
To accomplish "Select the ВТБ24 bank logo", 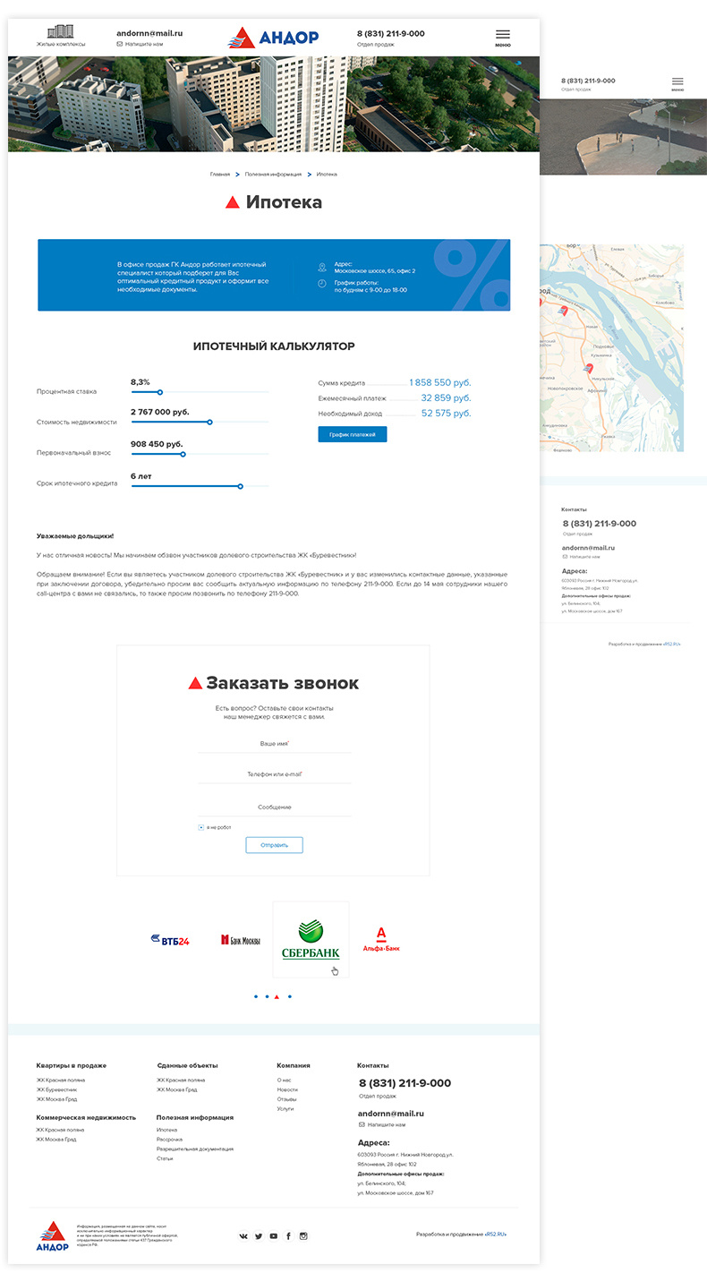I will 170,940.
